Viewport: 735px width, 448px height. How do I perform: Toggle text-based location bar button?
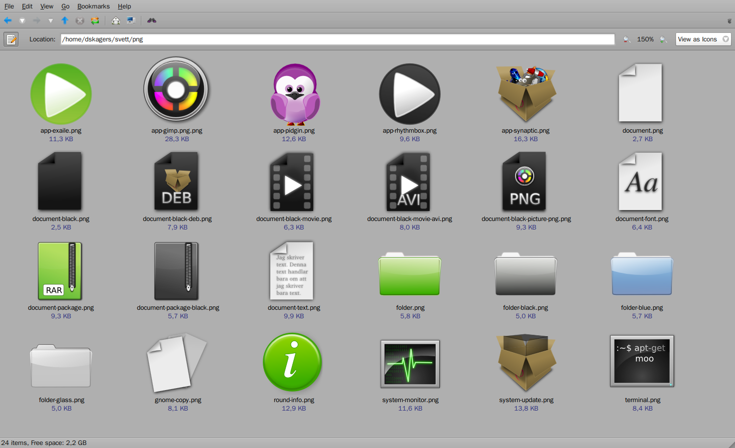click(11, 39)
